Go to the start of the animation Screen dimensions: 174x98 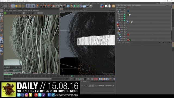click(71, 79)
